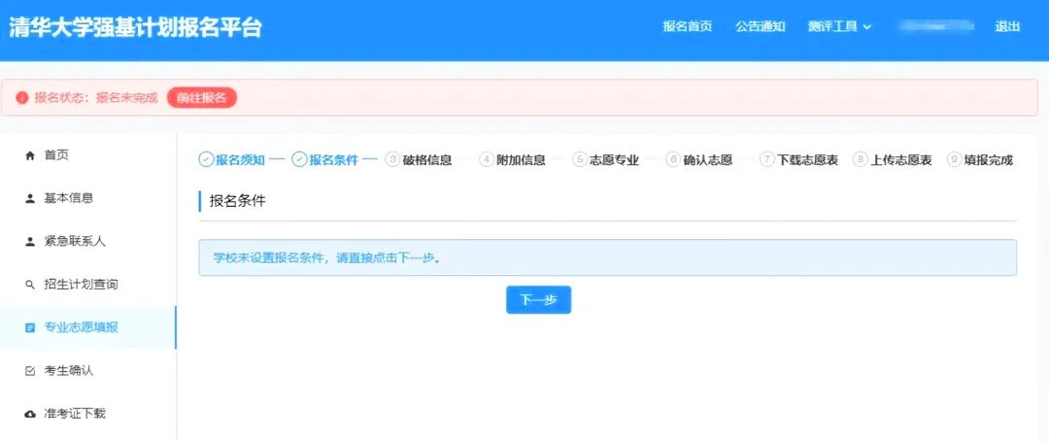Select step 5 志愿专业
Viewport: 1049px width, 441px height.
(x=606, y=160)
